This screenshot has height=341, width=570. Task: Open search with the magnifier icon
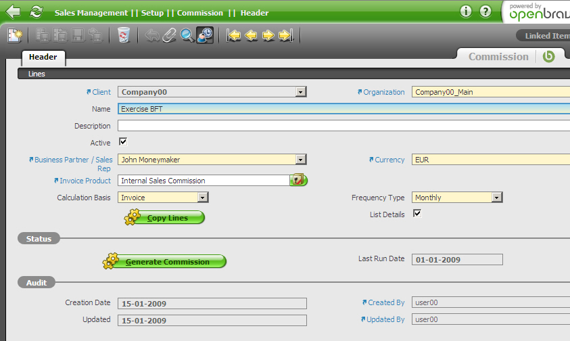(187, 35)
